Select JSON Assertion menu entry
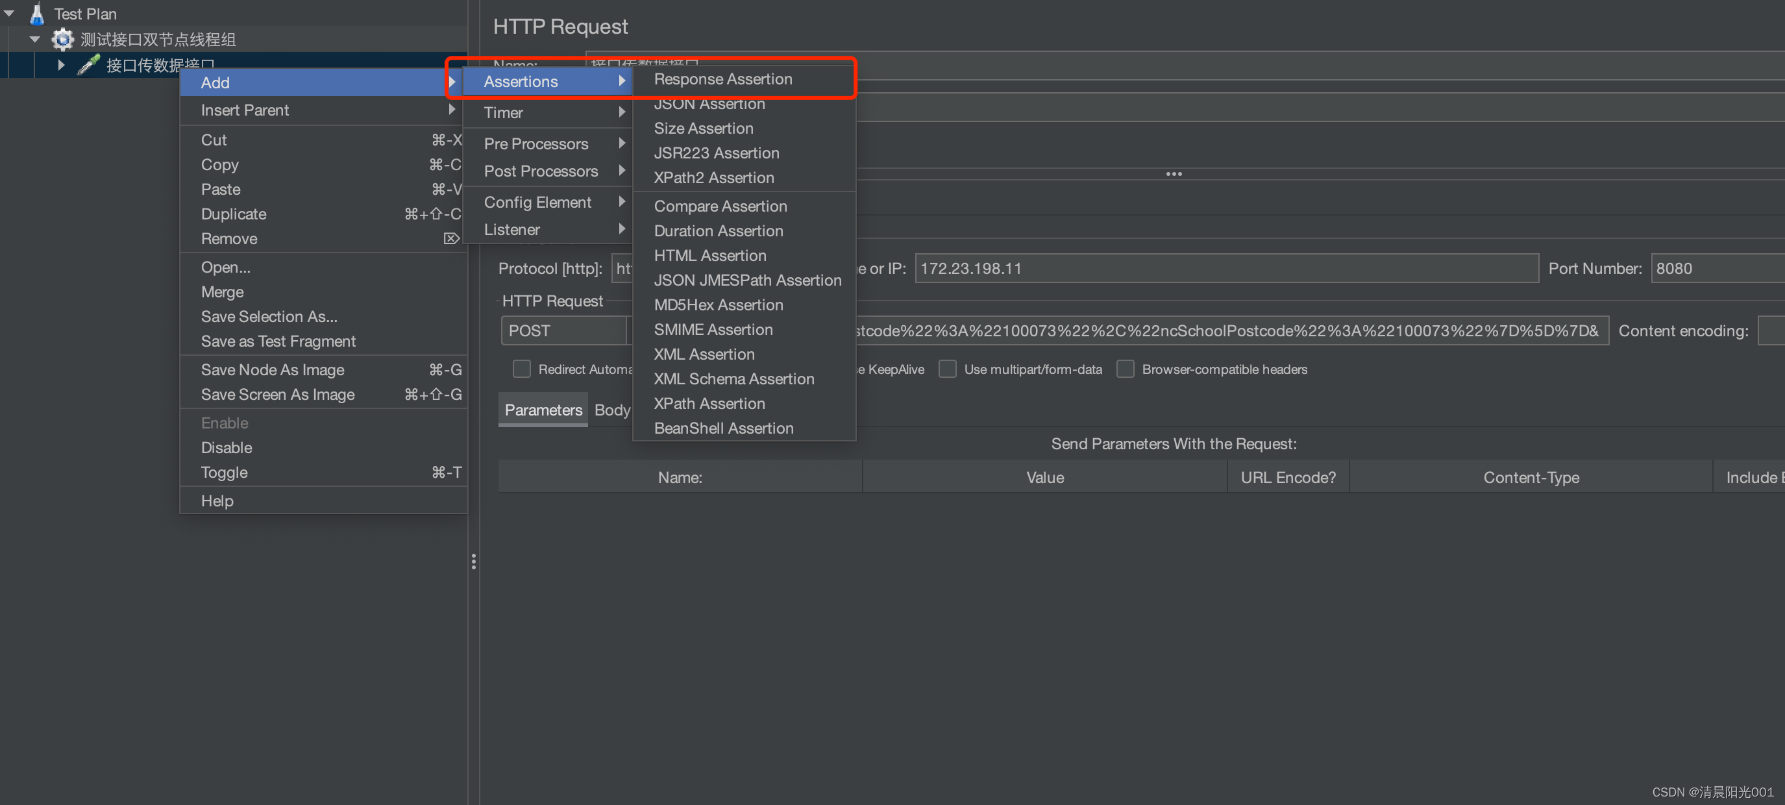 pos(709,104)
